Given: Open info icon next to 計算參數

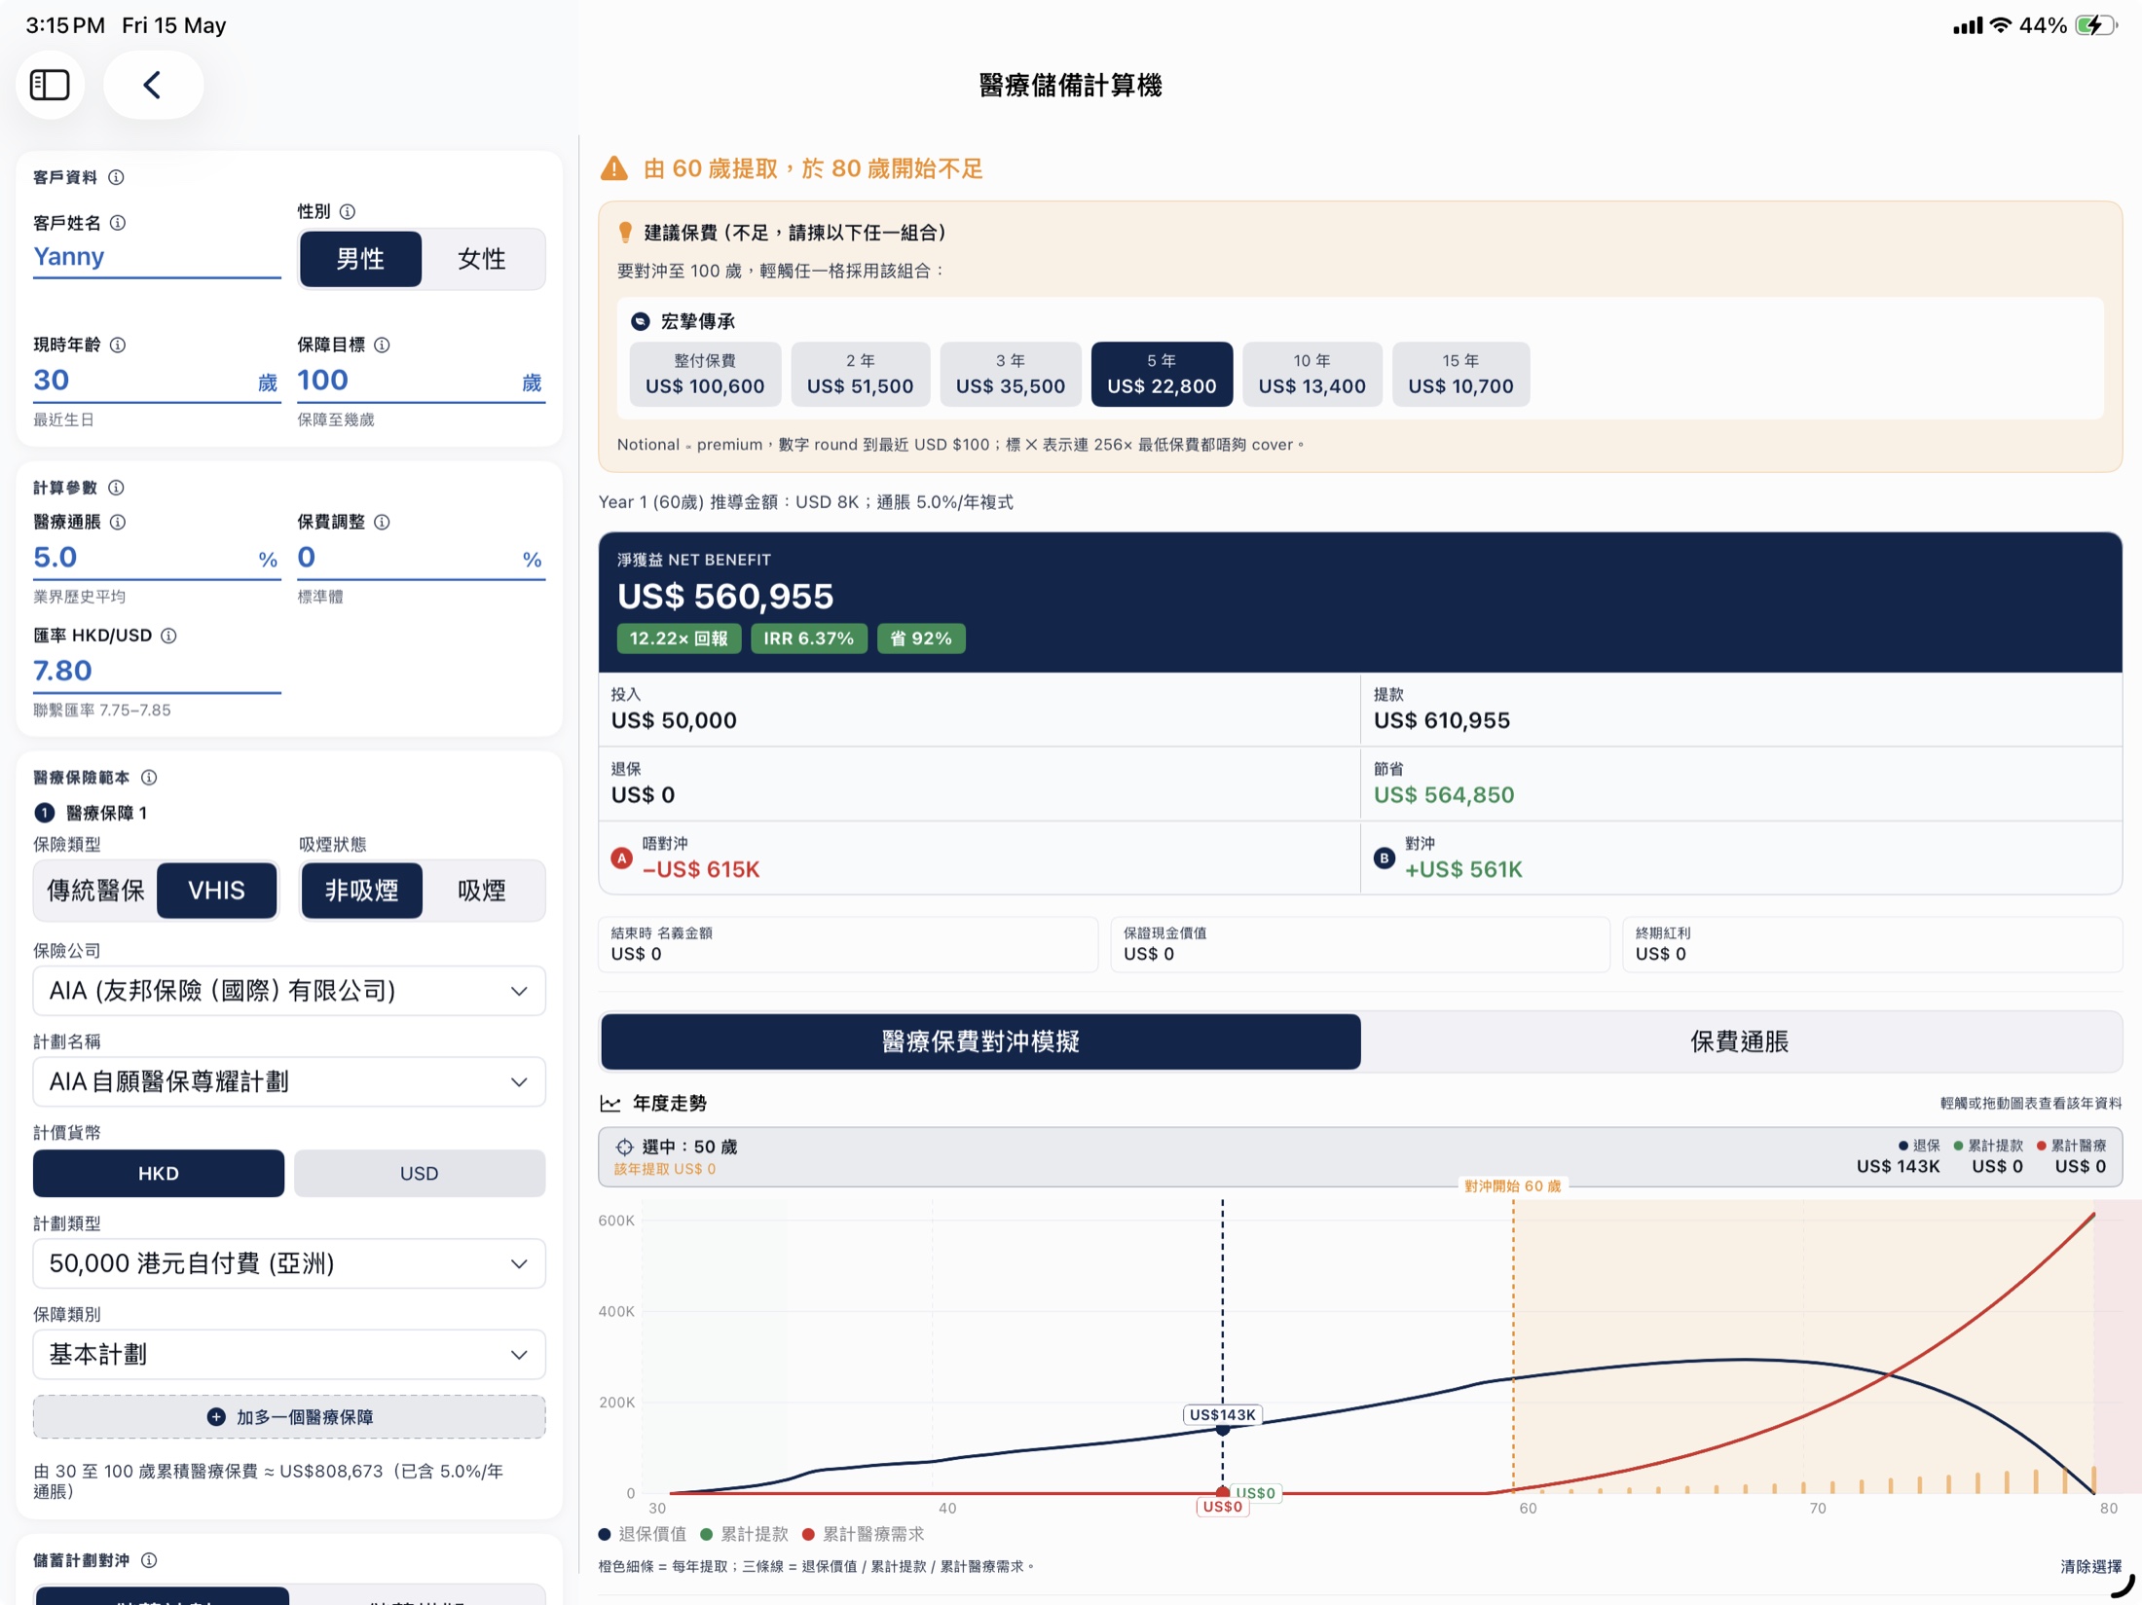Looking at the screenshot, I should click(116, 488).
